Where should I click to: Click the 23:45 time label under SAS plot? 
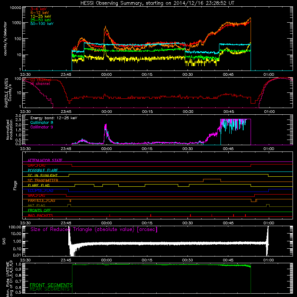(66, 260)
